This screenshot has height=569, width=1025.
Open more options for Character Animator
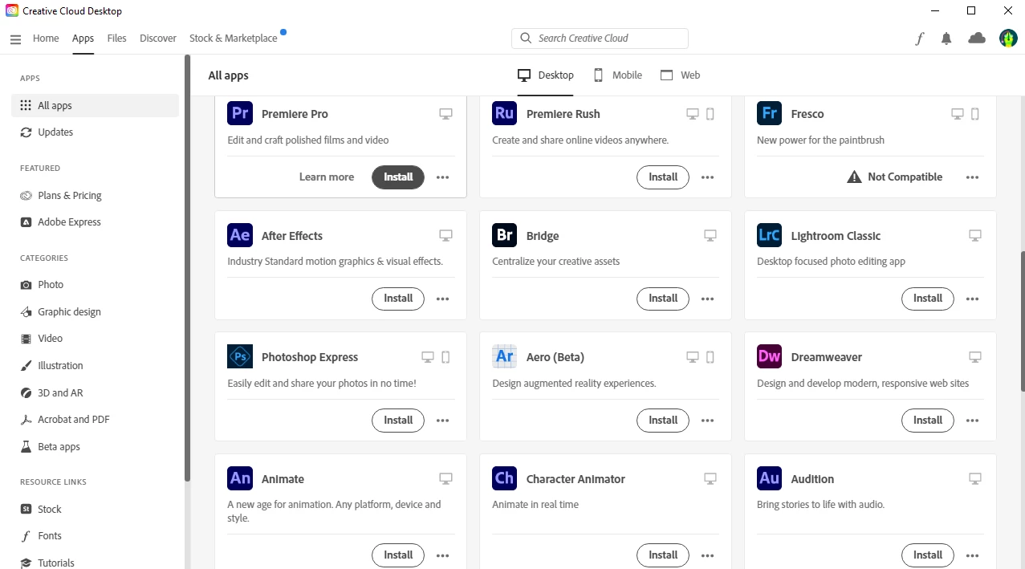coord(708,555)
